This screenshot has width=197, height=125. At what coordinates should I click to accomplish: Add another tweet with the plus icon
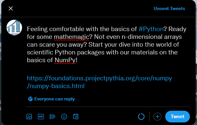pyautogui.click(x=157, y=117)
